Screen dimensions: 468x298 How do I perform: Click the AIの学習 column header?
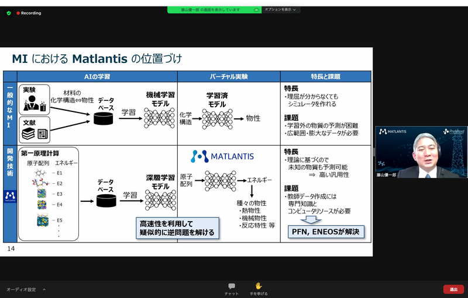click(97, 77)
